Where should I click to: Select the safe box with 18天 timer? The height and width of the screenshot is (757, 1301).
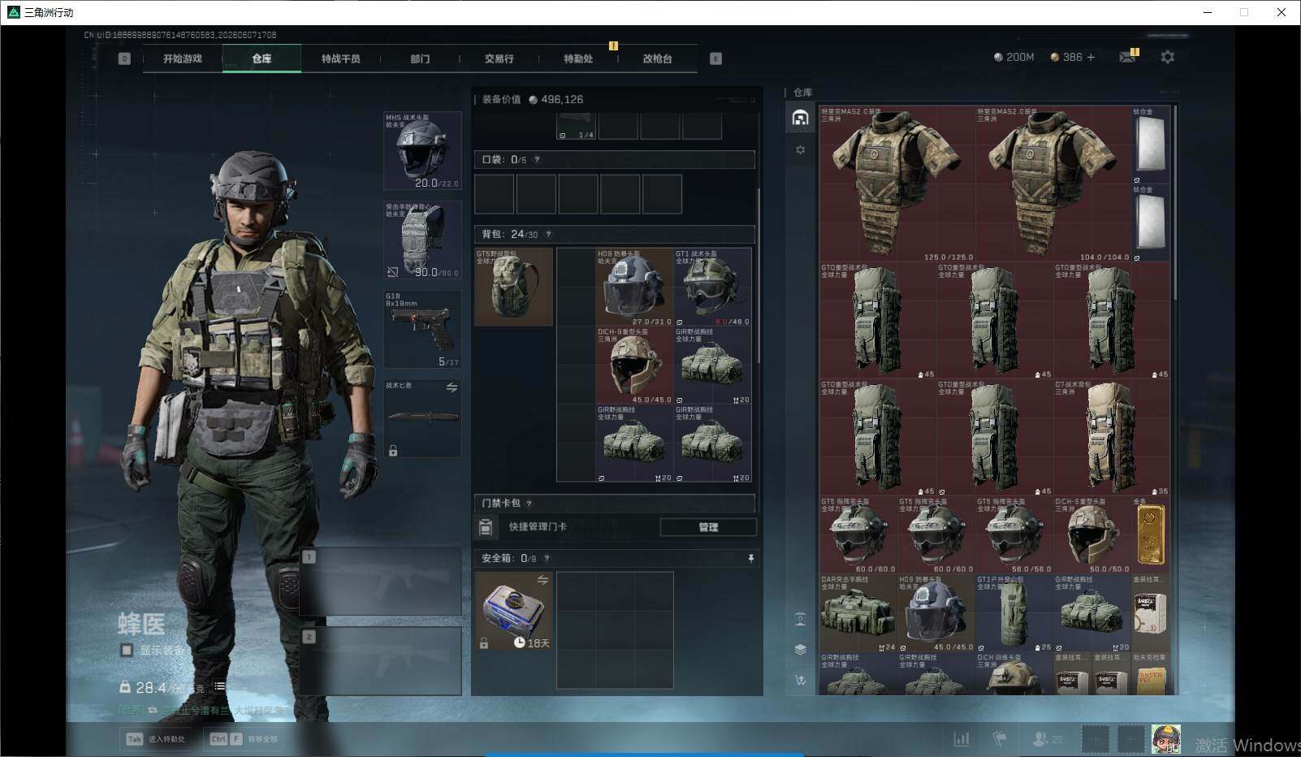(x=513, y=611)
